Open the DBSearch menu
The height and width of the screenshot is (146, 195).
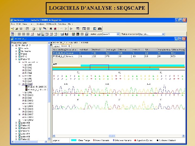[51, 24]
